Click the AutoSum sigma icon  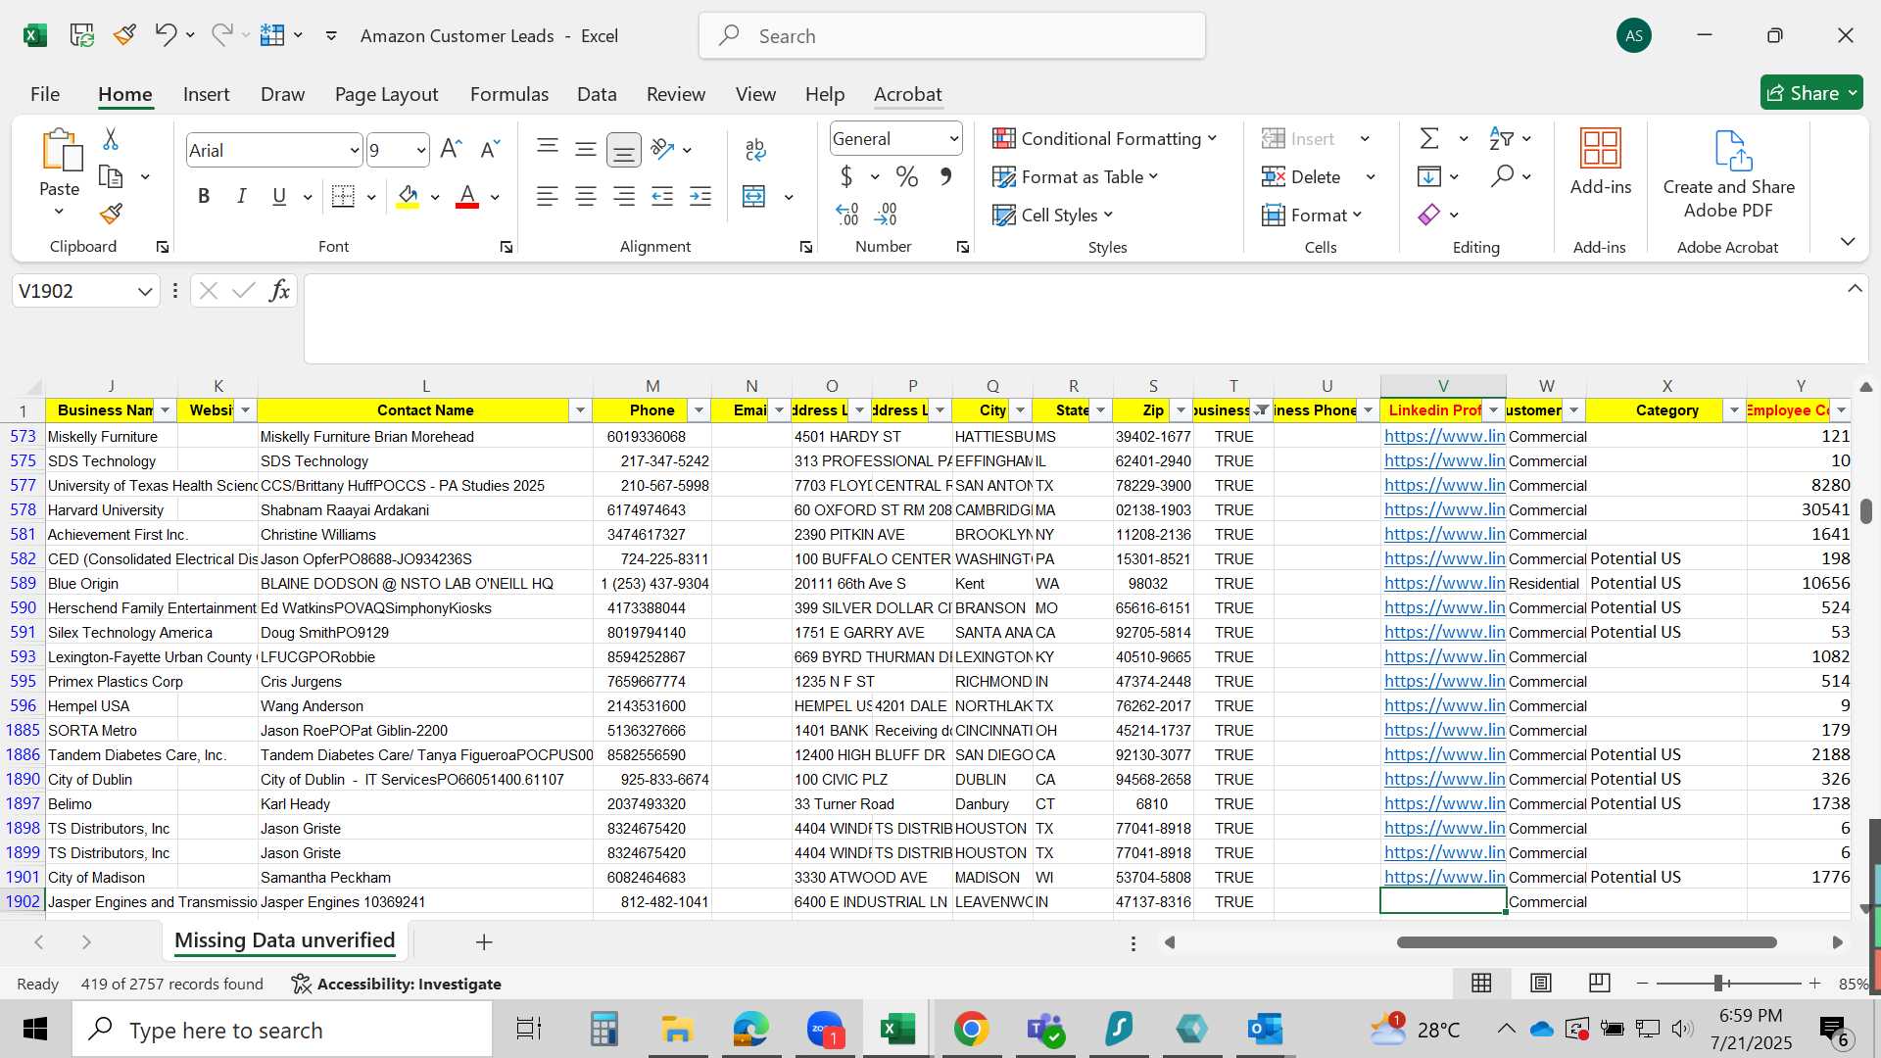[1429, 138]
